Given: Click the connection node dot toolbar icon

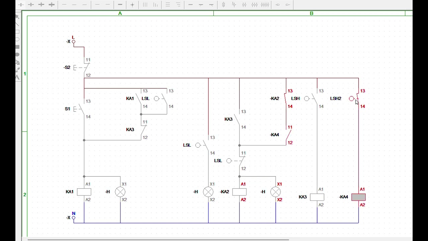Looking at the screenshot, I should click(132, 5).
